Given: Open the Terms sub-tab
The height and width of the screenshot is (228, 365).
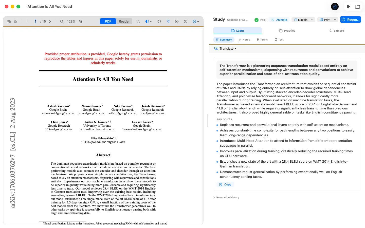Looking at the screenshot, I should coord(262,40).
